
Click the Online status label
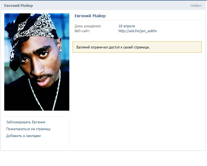coord(196,6)
